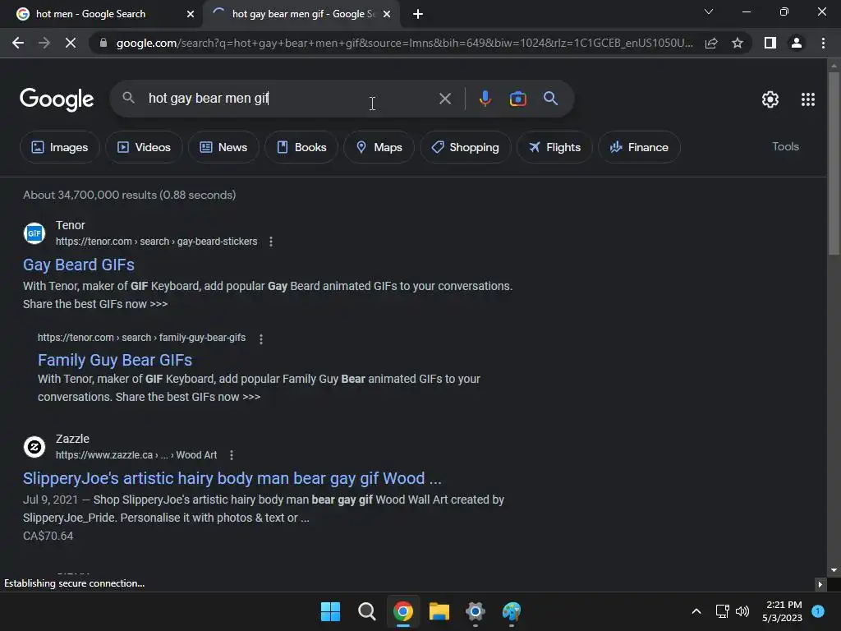Open the notification badge in tray
The width and height of the screenshot is (841, 631).
[x=819, y=611]
